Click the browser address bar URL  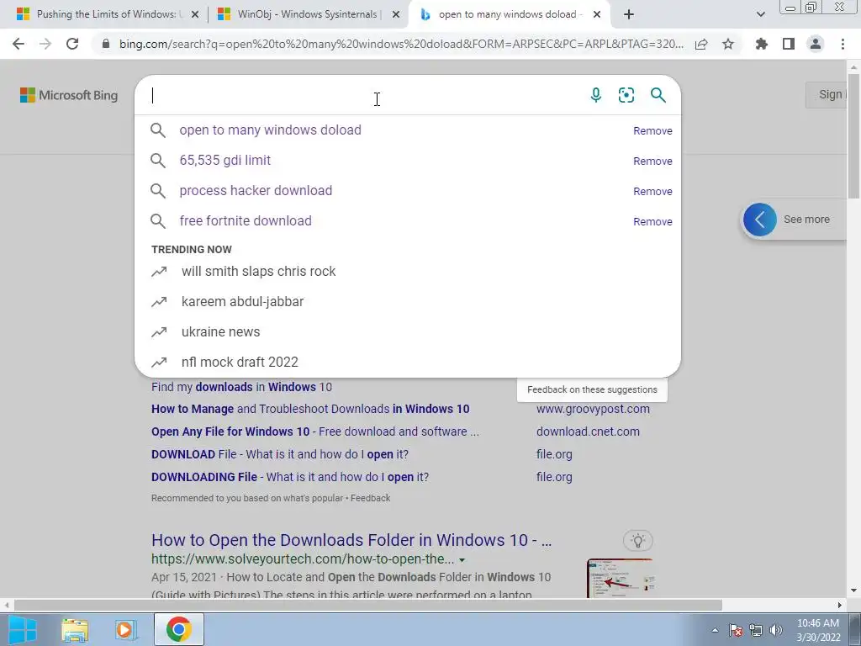401,44
